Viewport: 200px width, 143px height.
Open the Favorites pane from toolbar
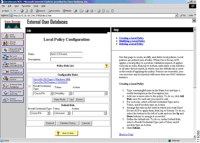pyautogui.click(x=54, y=11)
